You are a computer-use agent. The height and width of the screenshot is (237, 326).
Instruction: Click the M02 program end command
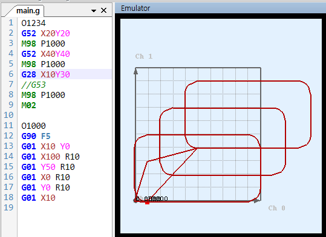[x=28, y=105]
